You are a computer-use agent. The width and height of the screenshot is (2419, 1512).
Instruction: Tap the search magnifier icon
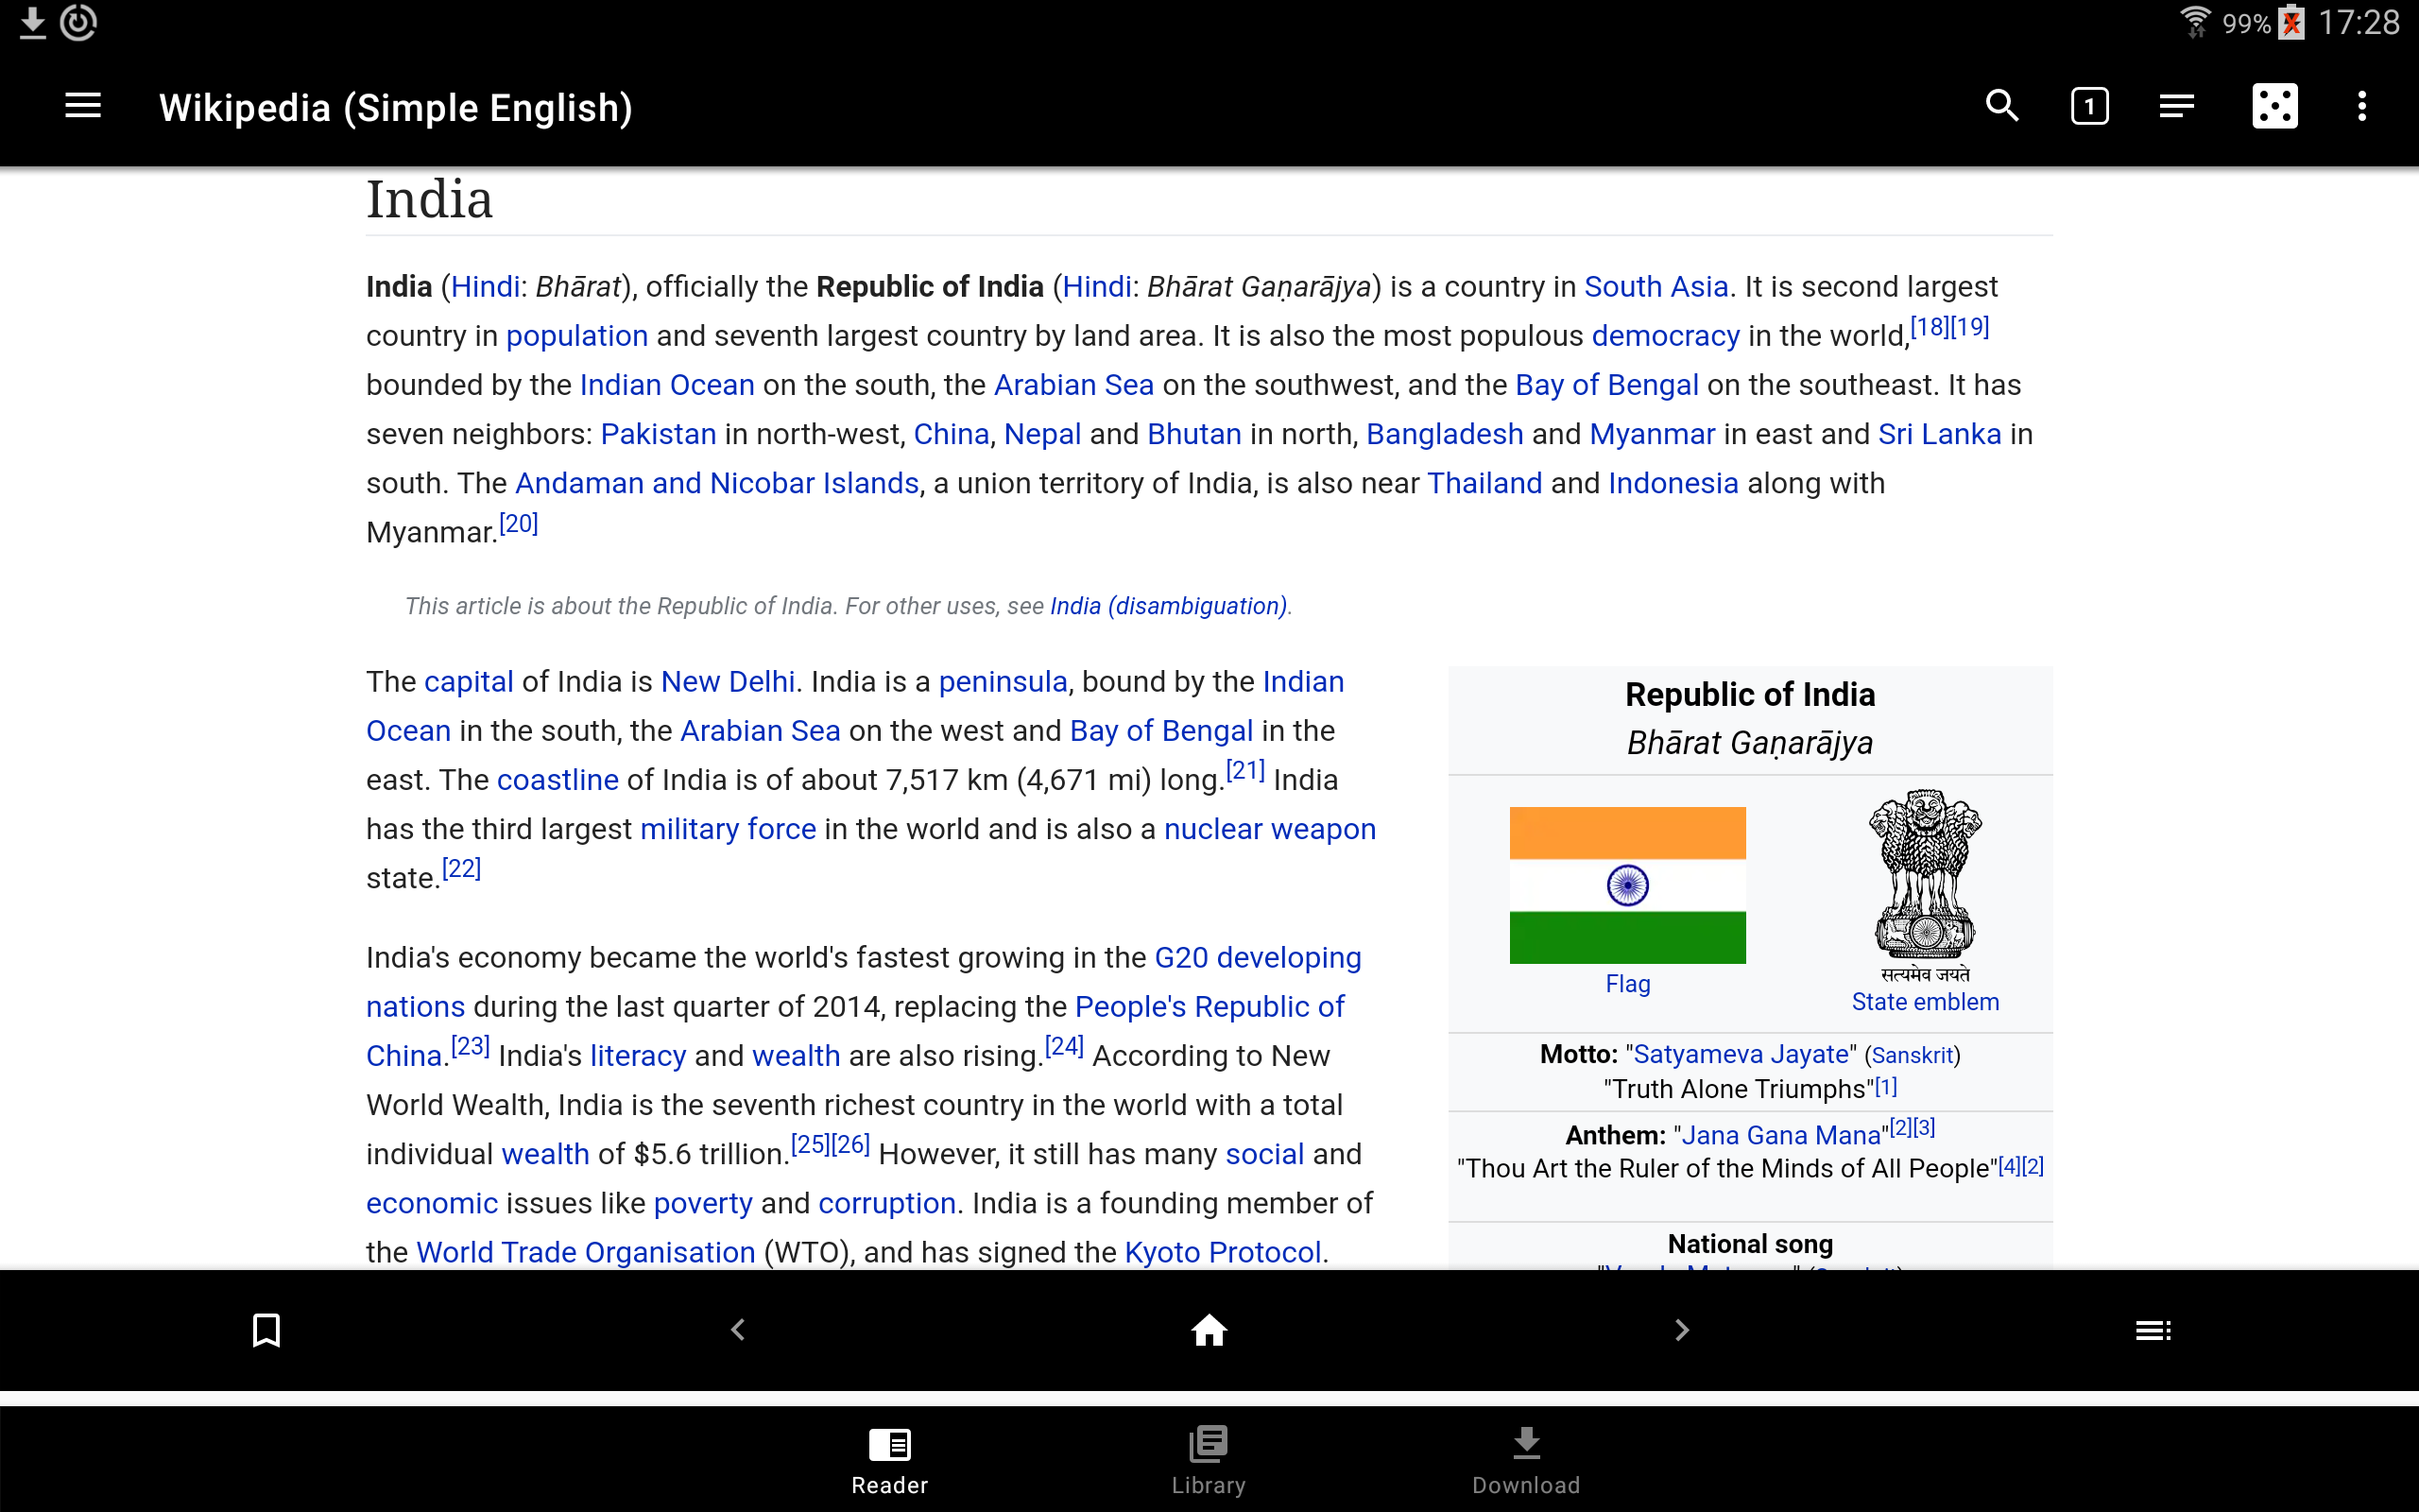pyautogui.click(x=2001, y=106)
